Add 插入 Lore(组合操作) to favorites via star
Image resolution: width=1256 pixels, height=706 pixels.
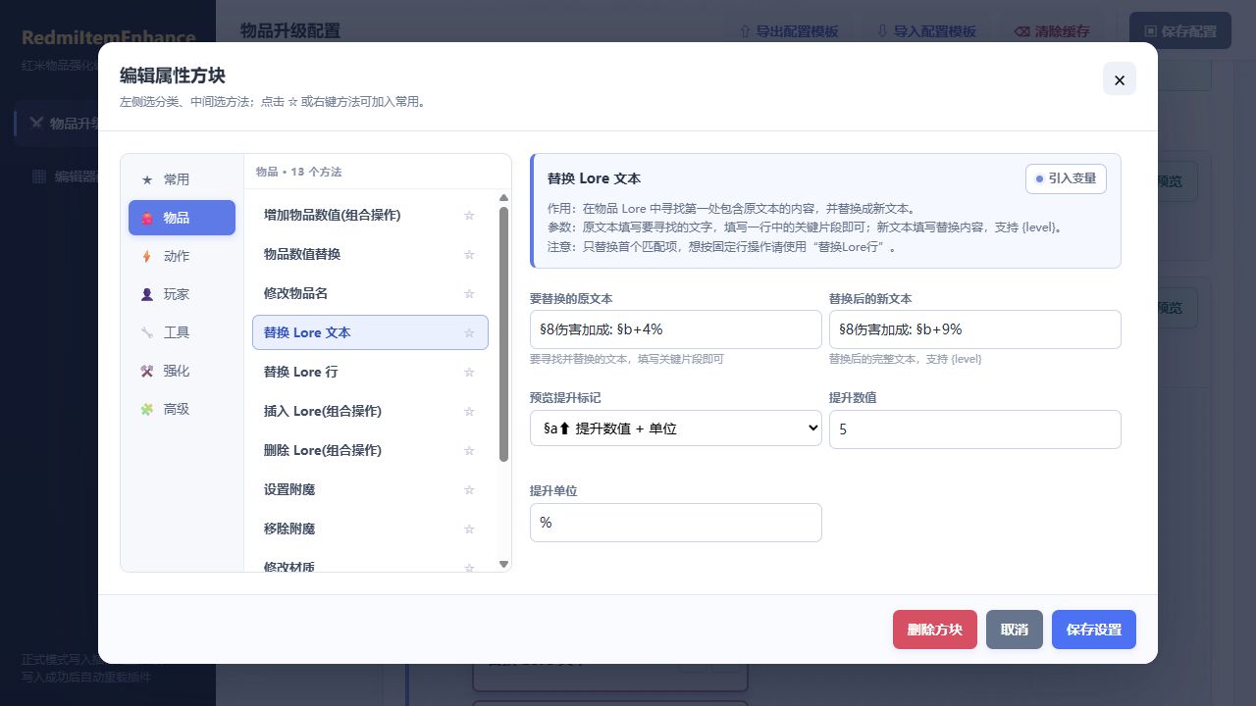[469, 411]
